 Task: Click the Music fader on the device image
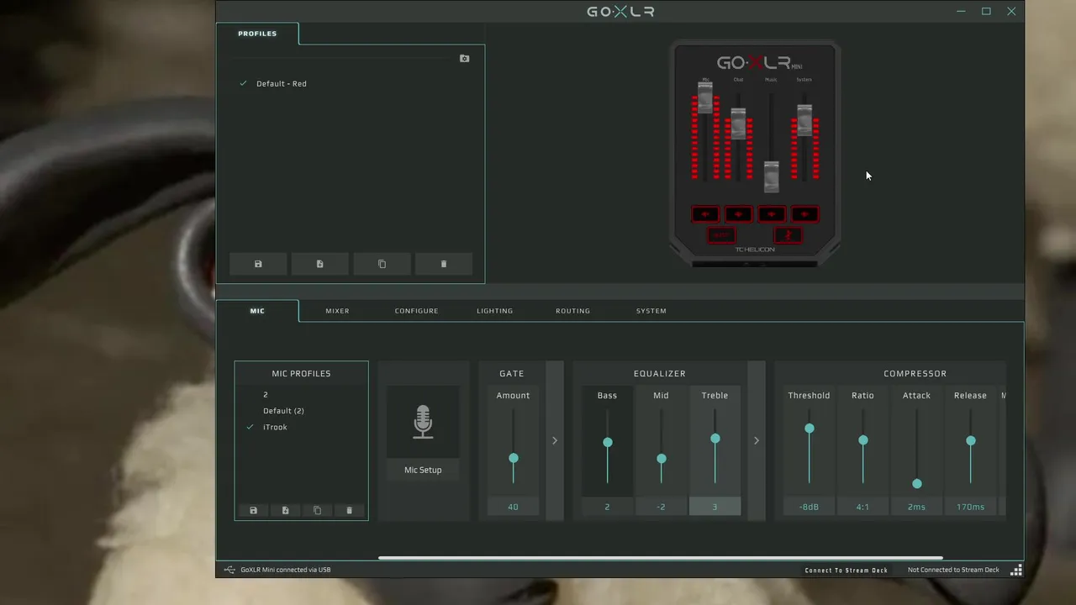[x=771, y=176]
